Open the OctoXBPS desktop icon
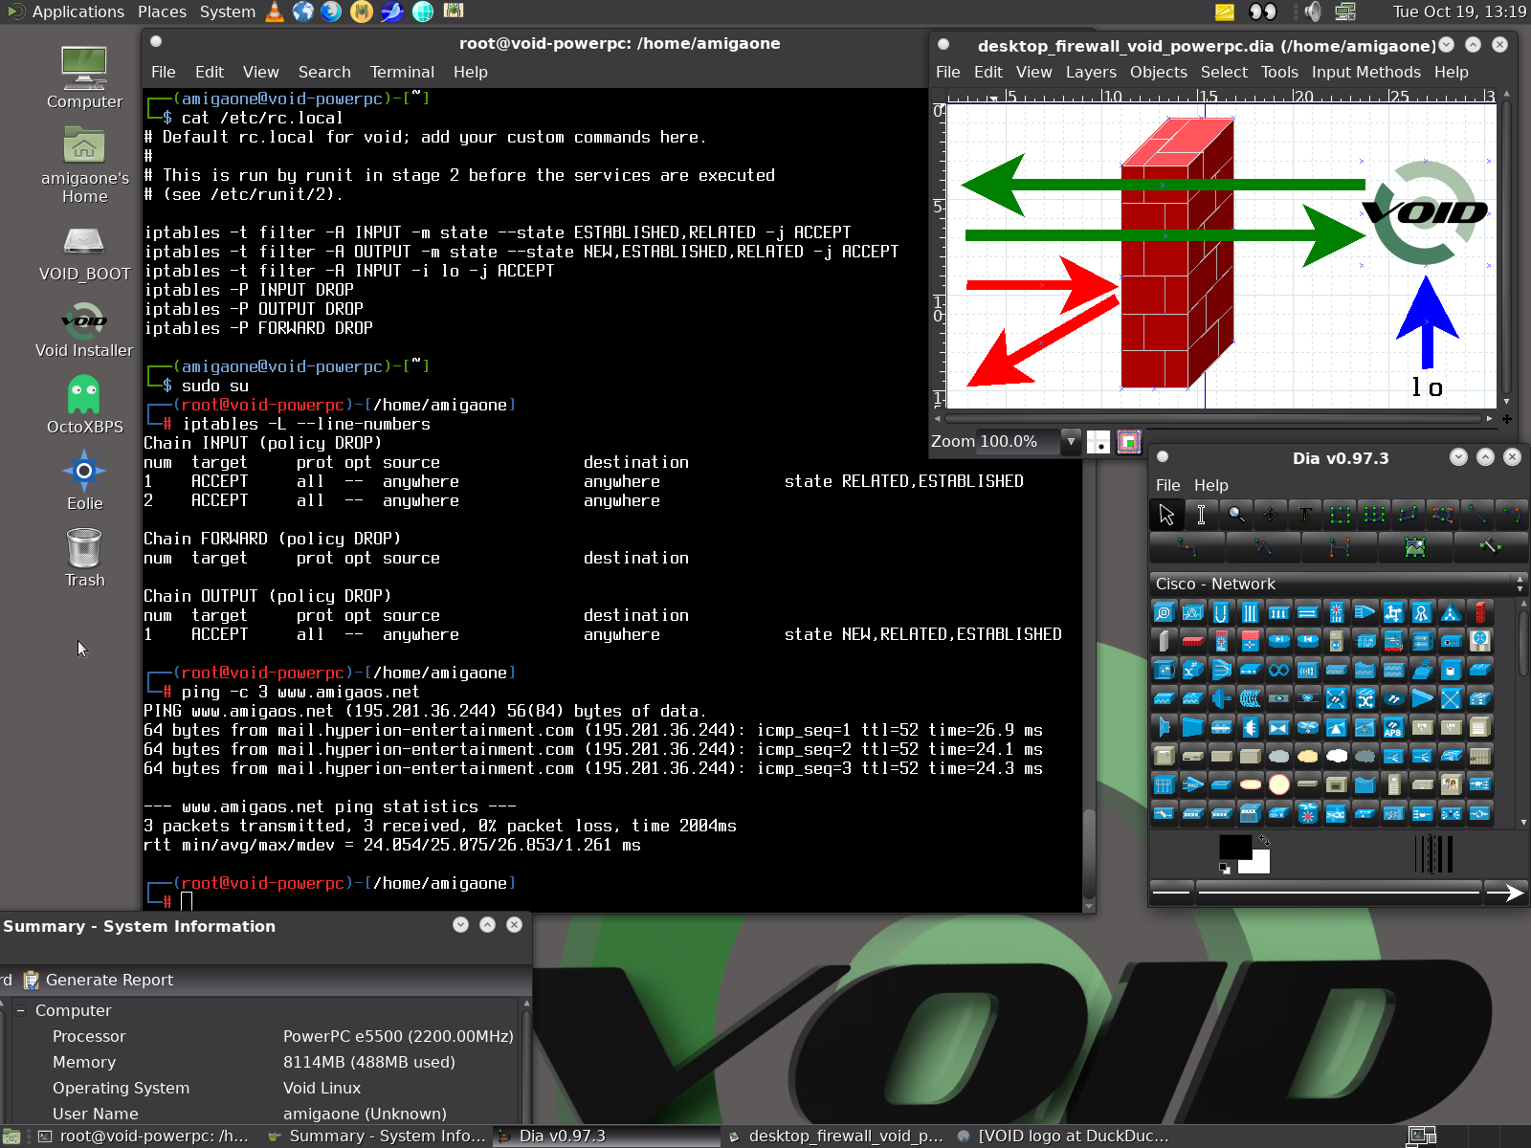 [x=84, y=405]
